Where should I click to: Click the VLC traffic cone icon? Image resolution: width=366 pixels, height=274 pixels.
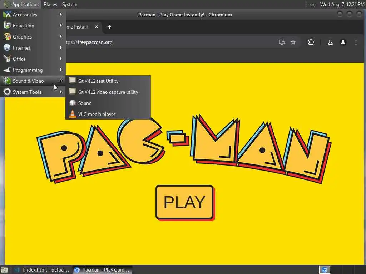[x=73, y=114]
